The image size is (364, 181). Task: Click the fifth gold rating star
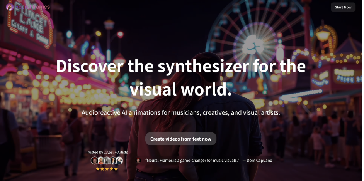(116, 169)
